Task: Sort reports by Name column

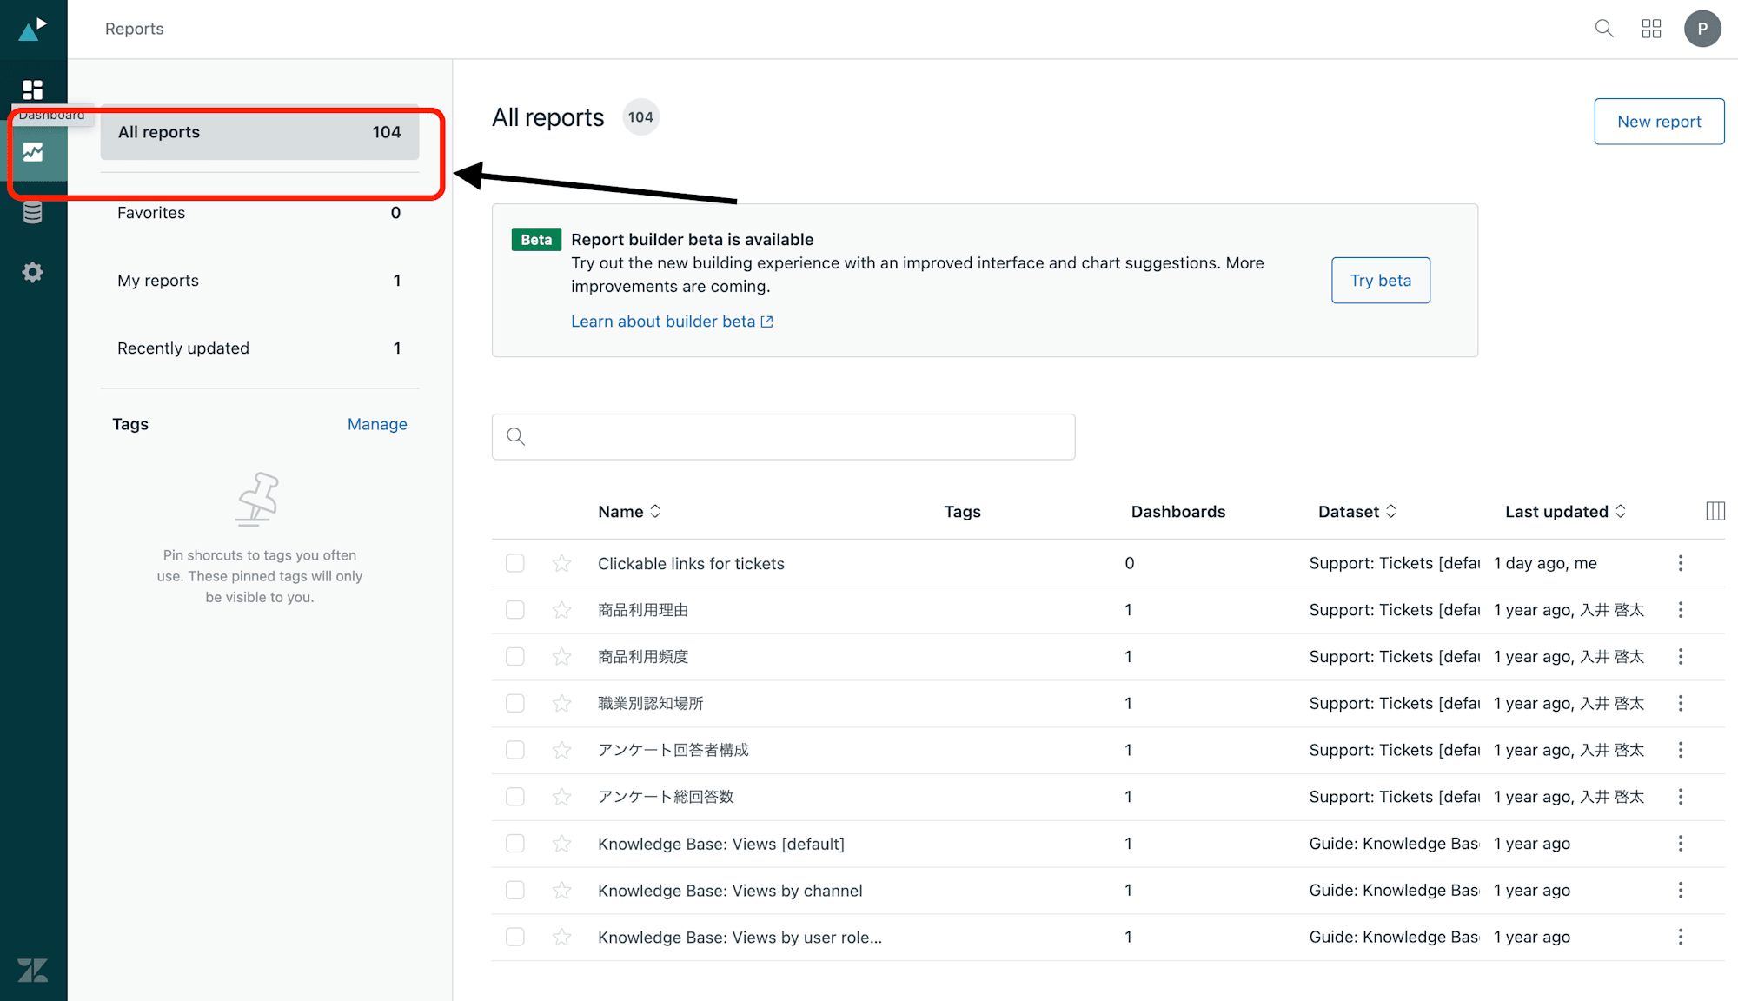Action: click(x=629, y=512)
